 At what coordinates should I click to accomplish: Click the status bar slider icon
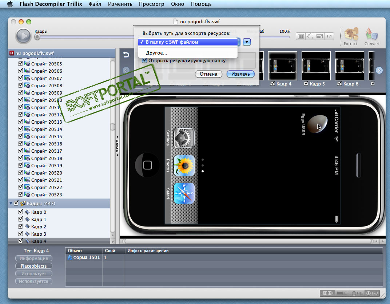(x=342, y=293)
